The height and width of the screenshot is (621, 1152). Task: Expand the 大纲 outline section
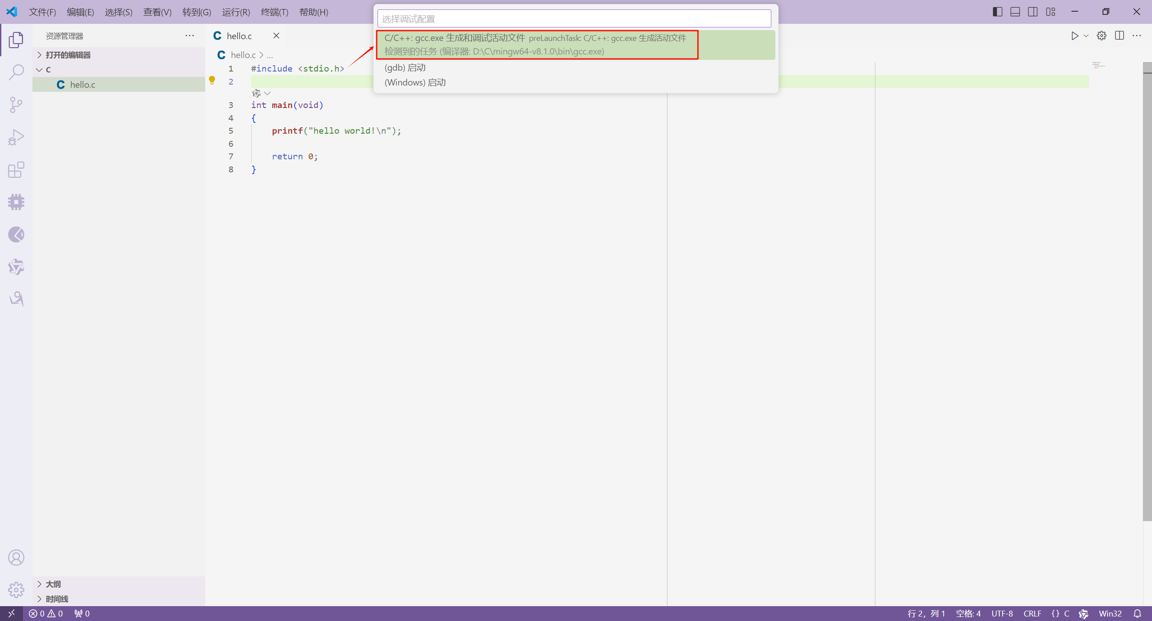[119, 584]
